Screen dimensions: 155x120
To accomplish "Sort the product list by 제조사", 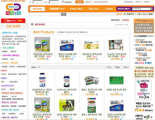I will click(125, 67).
